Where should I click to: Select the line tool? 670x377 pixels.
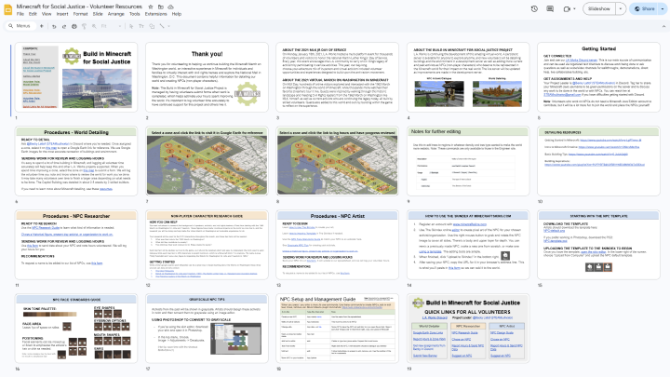point(162,26)
